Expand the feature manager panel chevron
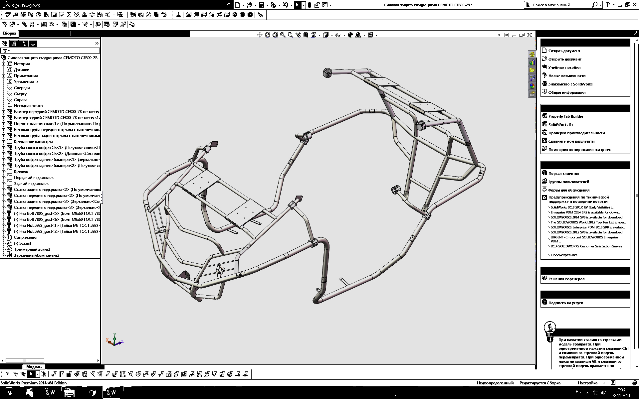Screen dimensions: 639x399 [97, 44]
